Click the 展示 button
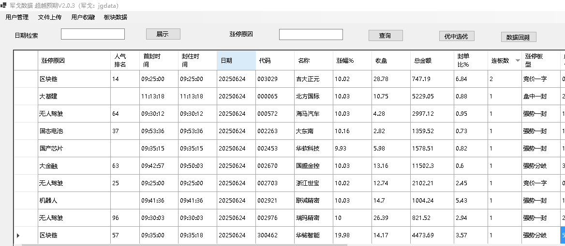Viewport: 565px width, 246px height. 163,34
